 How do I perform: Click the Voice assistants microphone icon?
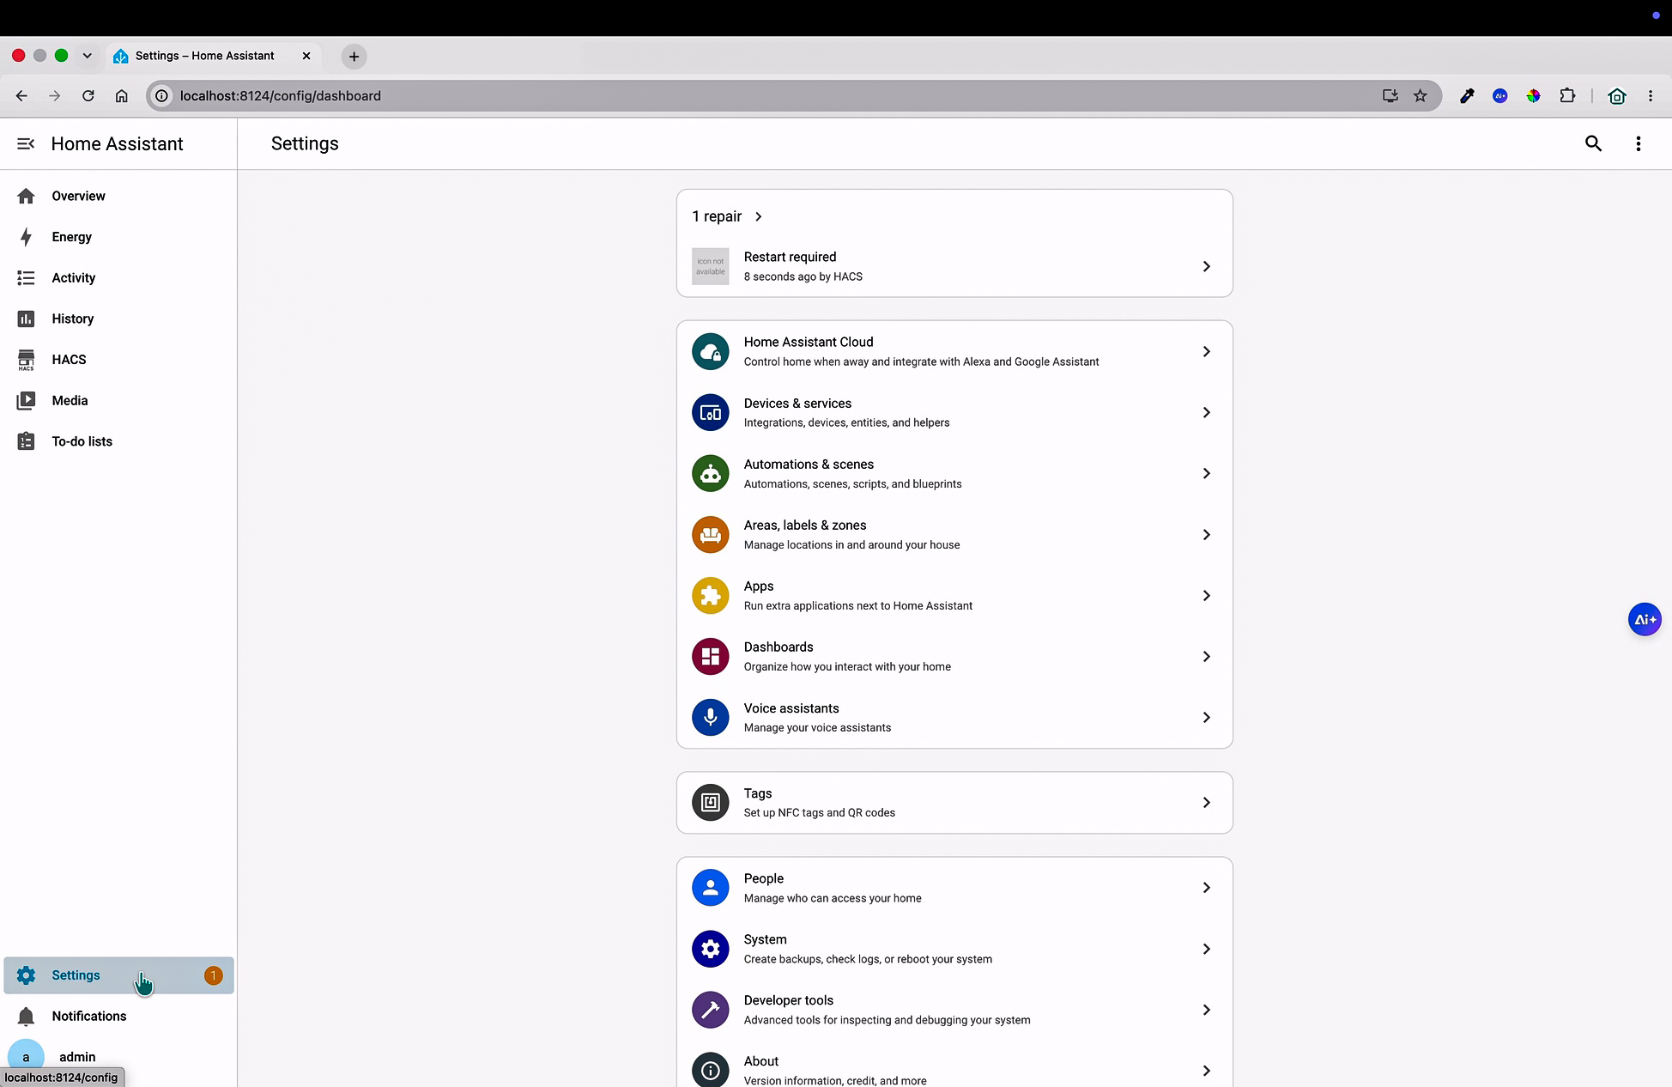(x=711, y=718)
